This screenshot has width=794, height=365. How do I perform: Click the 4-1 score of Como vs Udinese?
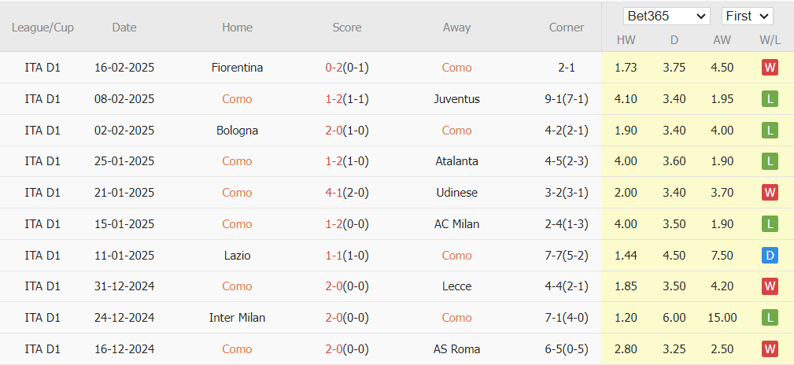pos(333,193)
